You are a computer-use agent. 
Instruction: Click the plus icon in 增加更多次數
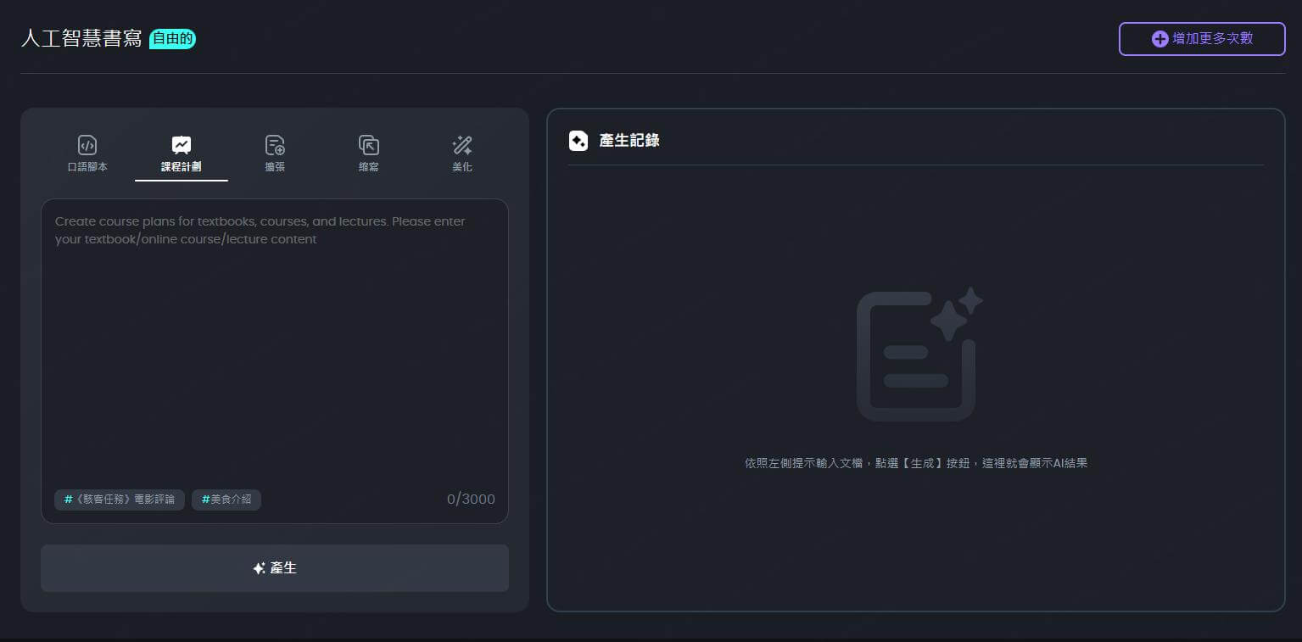pyautogui.click(x=1160, y=39)
